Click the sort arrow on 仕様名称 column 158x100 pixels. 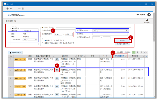point(76,56)
